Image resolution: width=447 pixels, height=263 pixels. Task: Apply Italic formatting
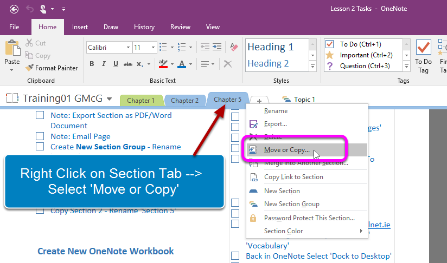click(x=104, y=64)
